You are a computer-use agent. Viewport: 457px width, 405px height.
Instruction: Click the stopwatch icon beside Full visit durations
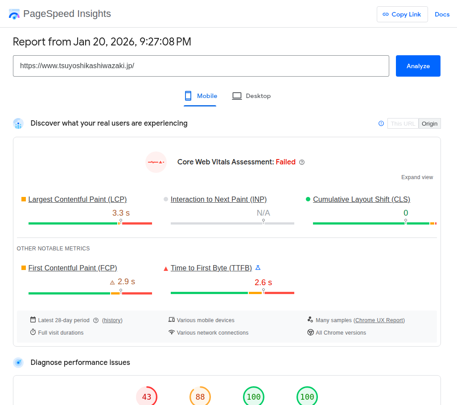point(33,332)
